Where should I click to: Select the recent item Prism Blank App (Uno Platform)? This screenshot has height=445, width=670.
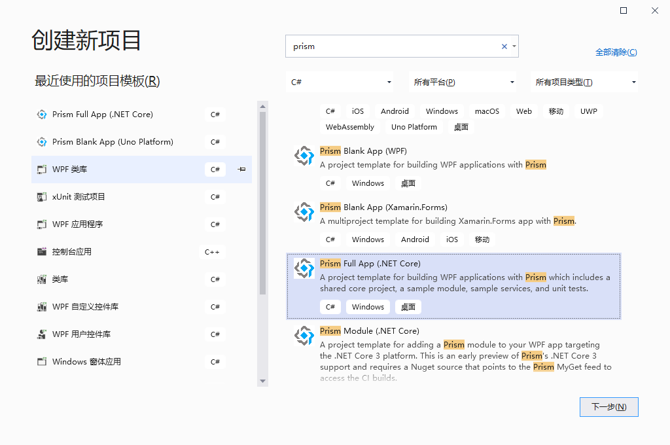coord(141,142)
